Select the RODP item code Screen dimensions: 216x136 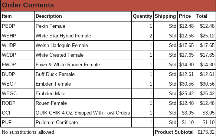[x=9, y=103]
